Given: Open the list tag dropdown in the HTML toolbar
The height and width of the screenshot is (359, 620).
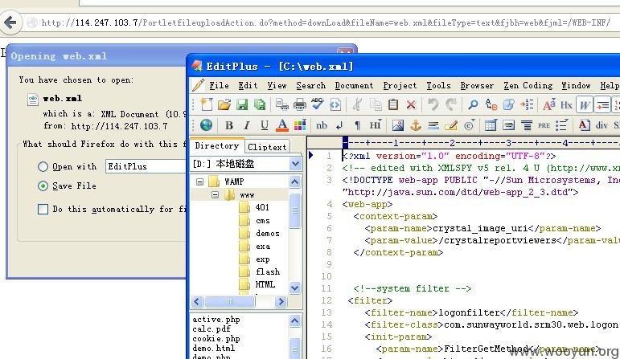Looking at the screenshot, I should [x=561, y=125].
